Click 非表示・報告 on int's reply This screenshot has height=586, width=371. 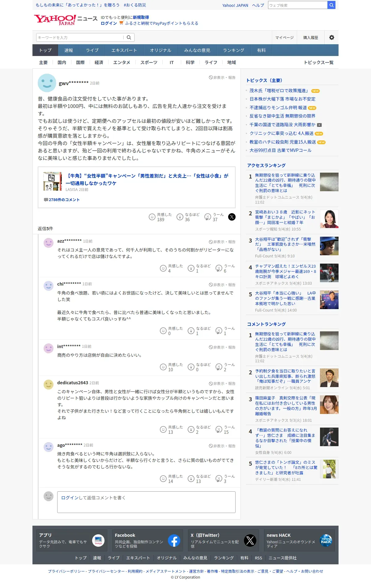click(222, 347)
